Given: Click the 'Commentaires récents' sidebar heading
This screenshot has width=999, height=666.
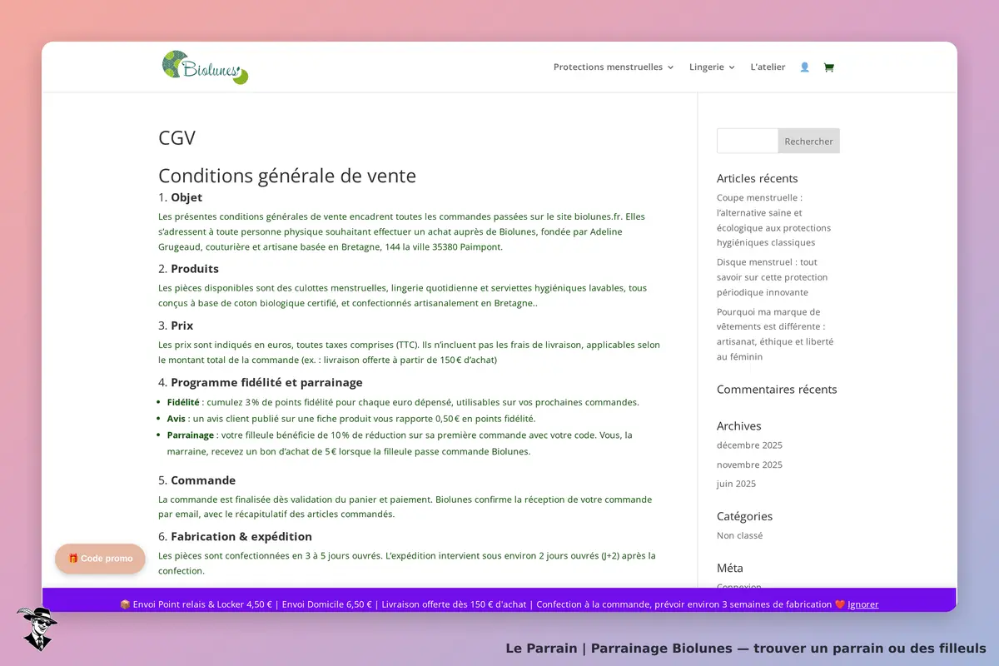Looking at the screenshot, I should [x=777, y=389].
